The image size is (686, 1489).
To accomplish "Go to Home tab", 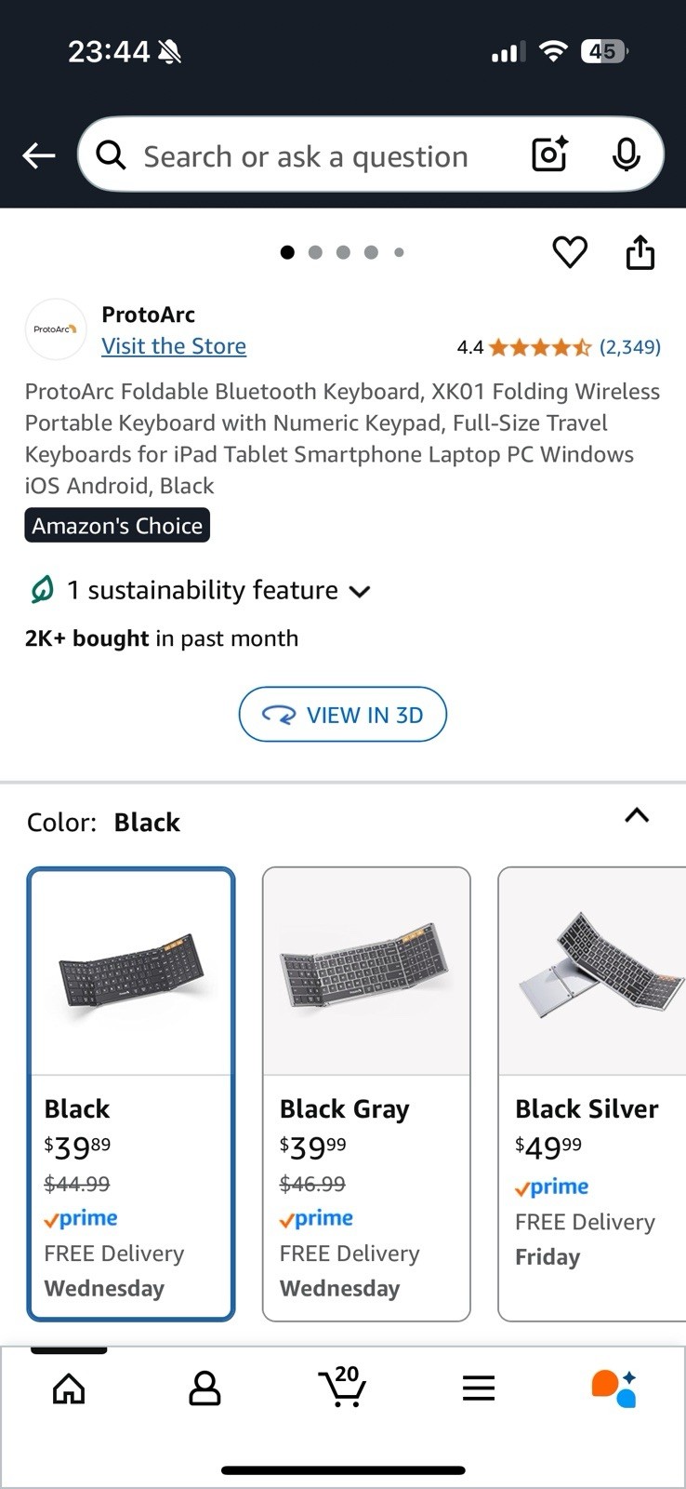I will pos(69,1388).
